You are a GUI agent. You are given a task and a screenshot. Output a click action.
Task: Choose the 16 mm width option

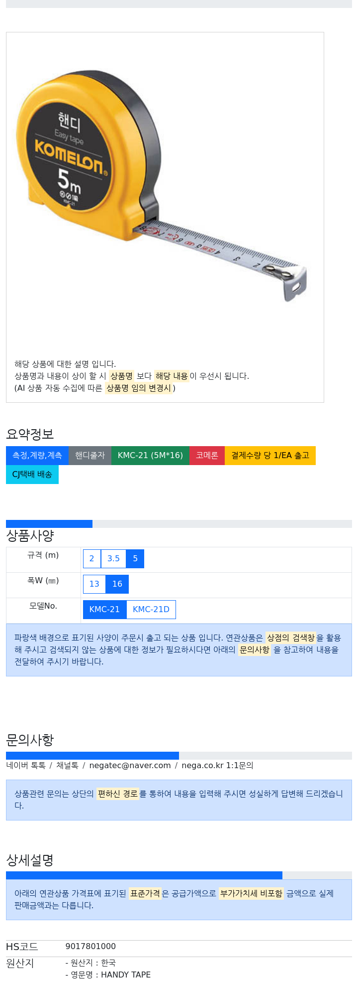[117, 584]
